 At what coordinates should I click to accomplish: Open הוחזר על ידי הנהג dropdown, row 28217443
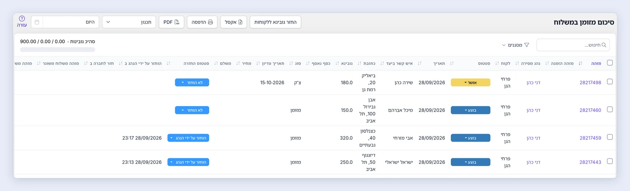[188, 162]
